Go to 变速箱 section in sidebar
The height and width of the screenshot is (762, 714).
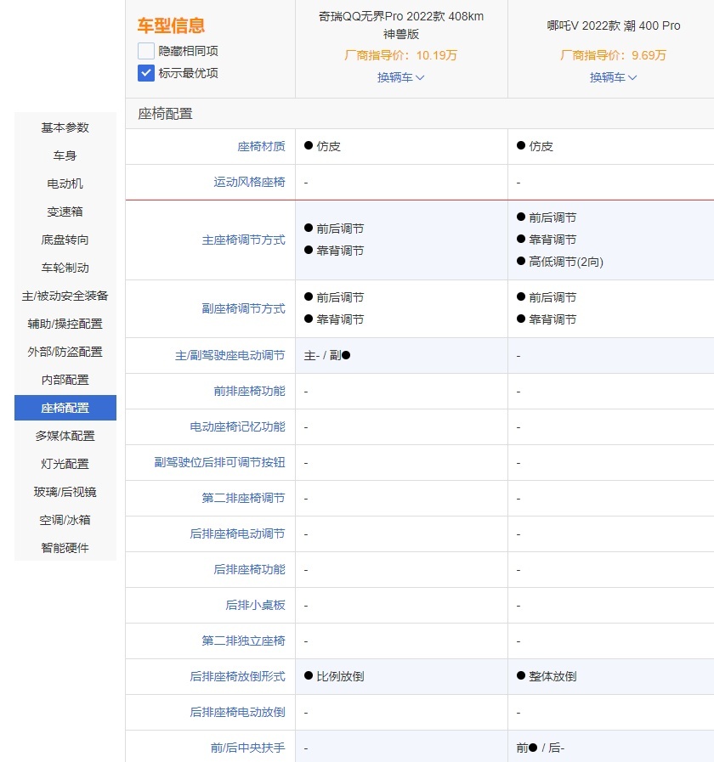[65, 212]
